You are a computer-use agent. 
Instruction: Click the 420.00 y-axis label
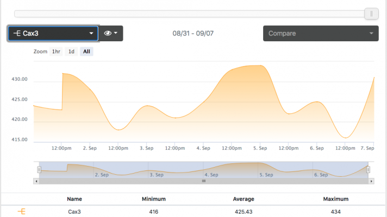[20, 119]
